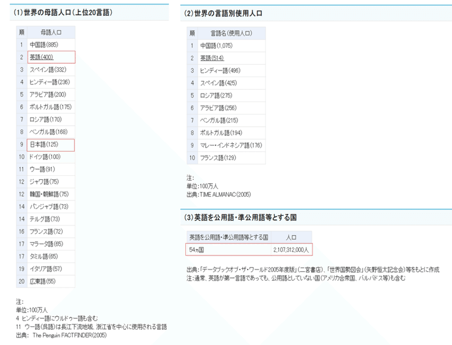Click heading (3)英語を公用語・準公用語等とする国
Screen dimensions: 452x345
(x=240, y=218)
